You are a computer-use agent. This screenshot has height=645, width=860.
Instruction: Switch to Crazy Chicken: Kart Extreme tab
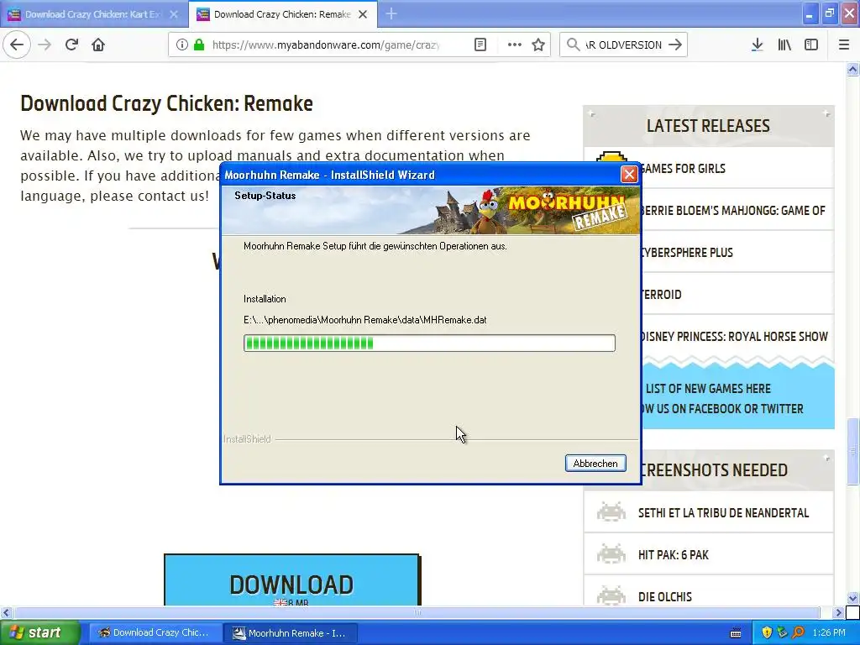[x=94, y=14]
